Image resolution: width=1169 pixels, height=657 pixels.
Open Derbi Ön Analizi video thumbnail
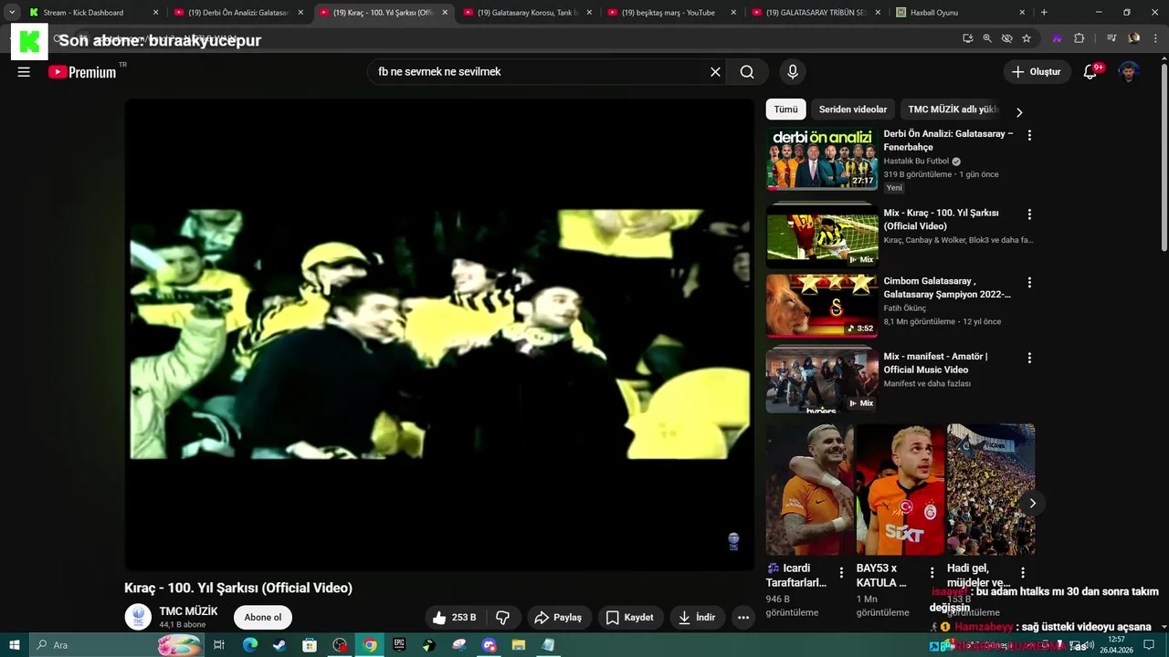(x=822, y=158)
